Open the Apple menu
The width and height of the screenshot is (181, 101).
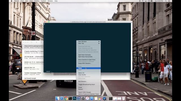tap(11, 1)
